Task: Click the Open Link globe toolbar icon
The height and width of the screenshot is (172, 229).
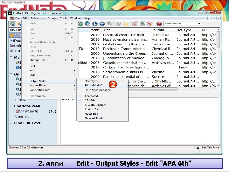Action: pyautogui.click(x=118, y=24)
